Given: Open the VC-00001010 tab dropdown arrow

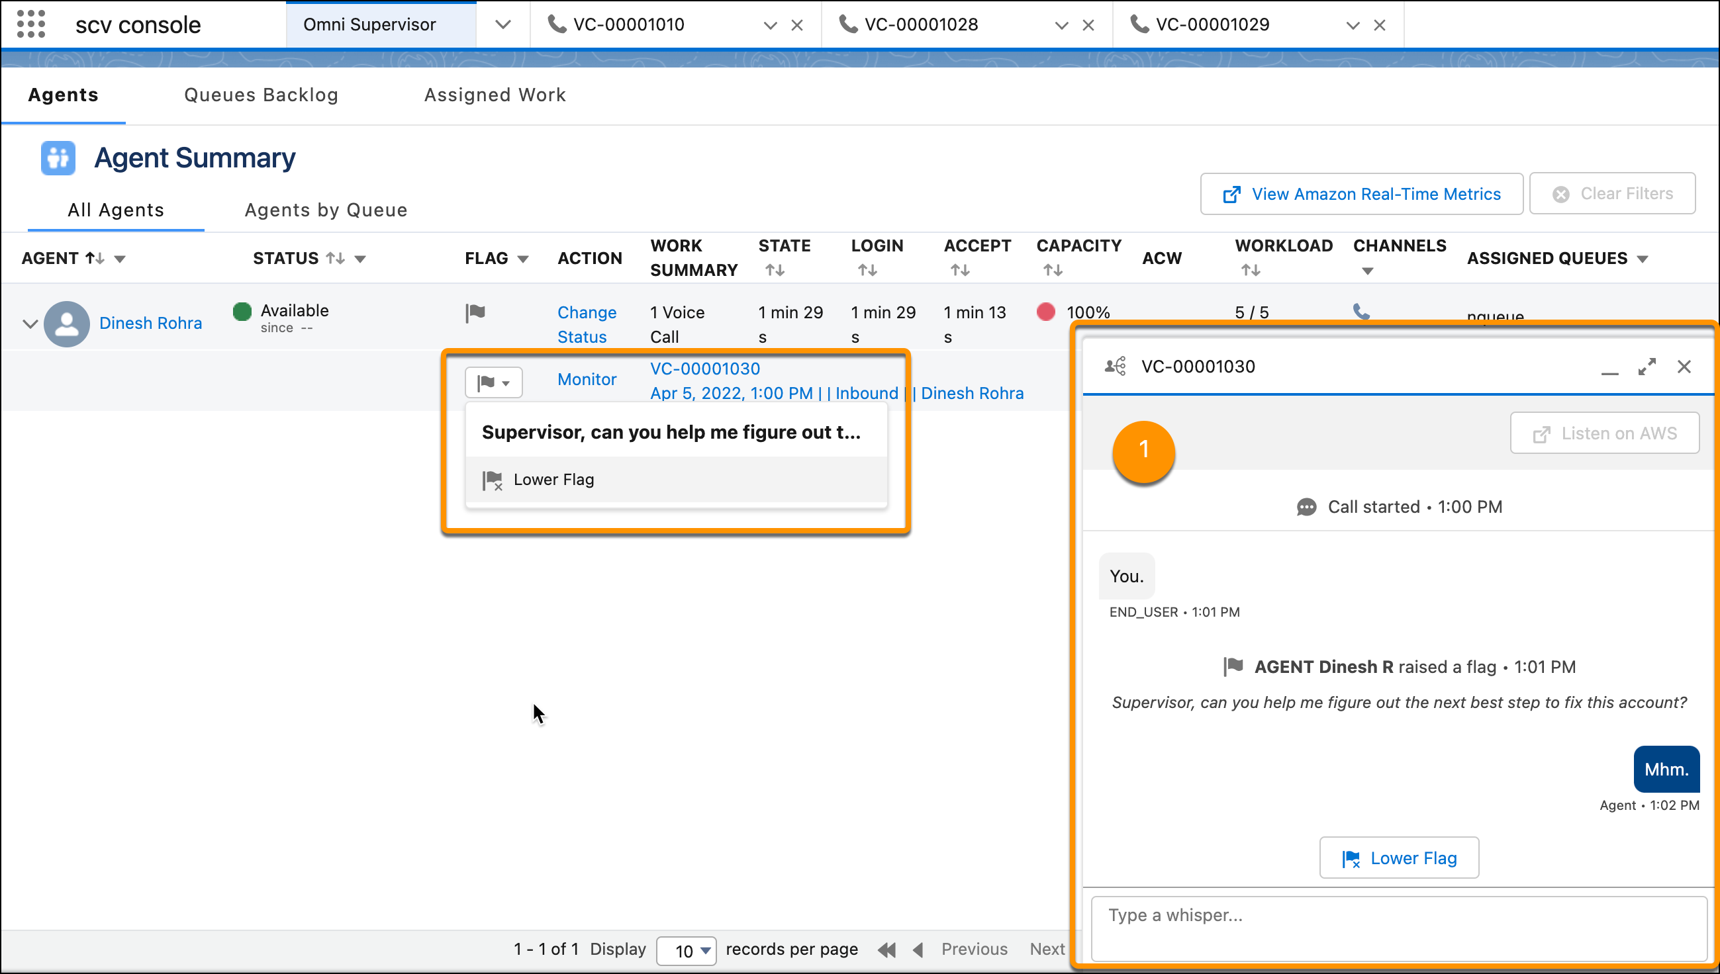Looking at the screenshot, I should point(770,24).
